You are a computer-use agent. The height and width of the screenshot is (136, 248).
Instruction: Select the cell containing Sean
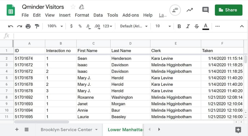coord(93,58)
